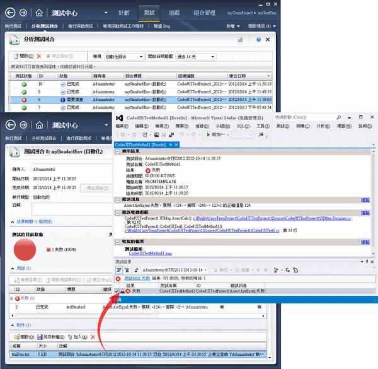Click Save As disk icon in attachments toolbar
The width and height of the screenshot is (378, 369).
coord(40,337)
